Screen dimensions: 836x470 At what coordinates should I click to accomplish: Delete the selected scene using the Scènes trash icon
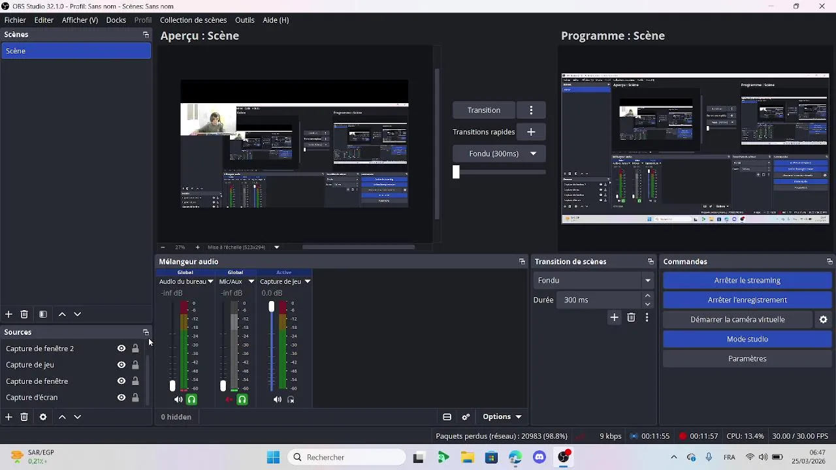(24, 314)
